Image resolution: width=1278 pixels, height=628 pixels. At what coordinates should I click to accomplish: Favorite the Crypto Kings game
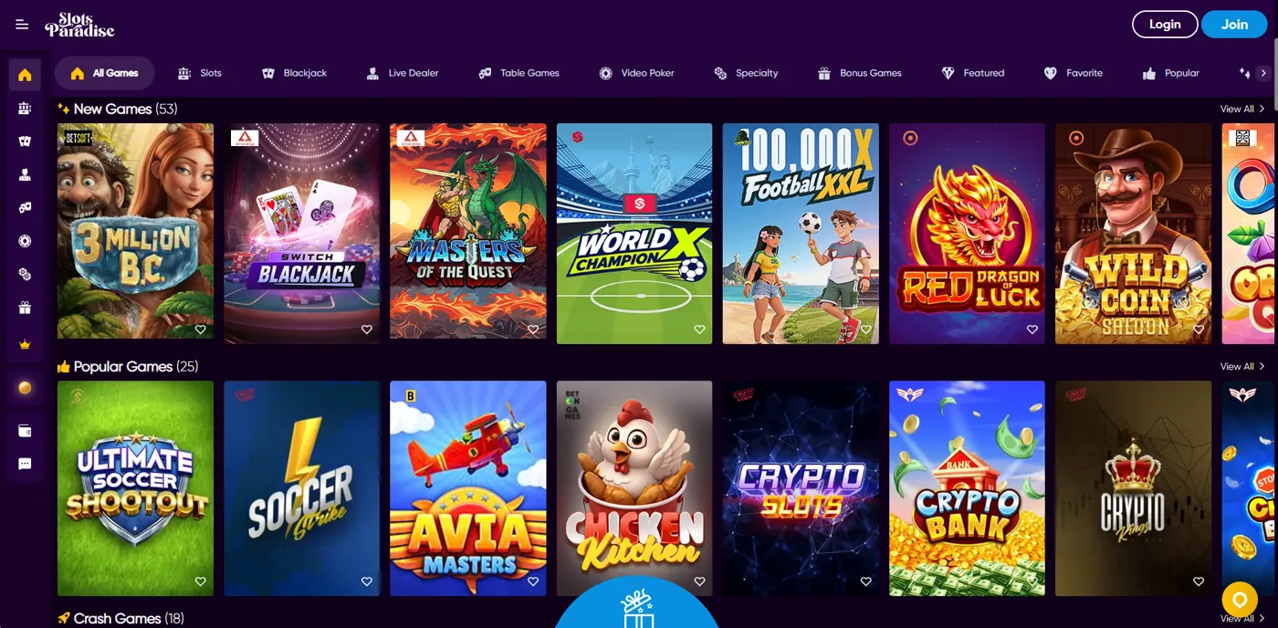click(1199, 581)
